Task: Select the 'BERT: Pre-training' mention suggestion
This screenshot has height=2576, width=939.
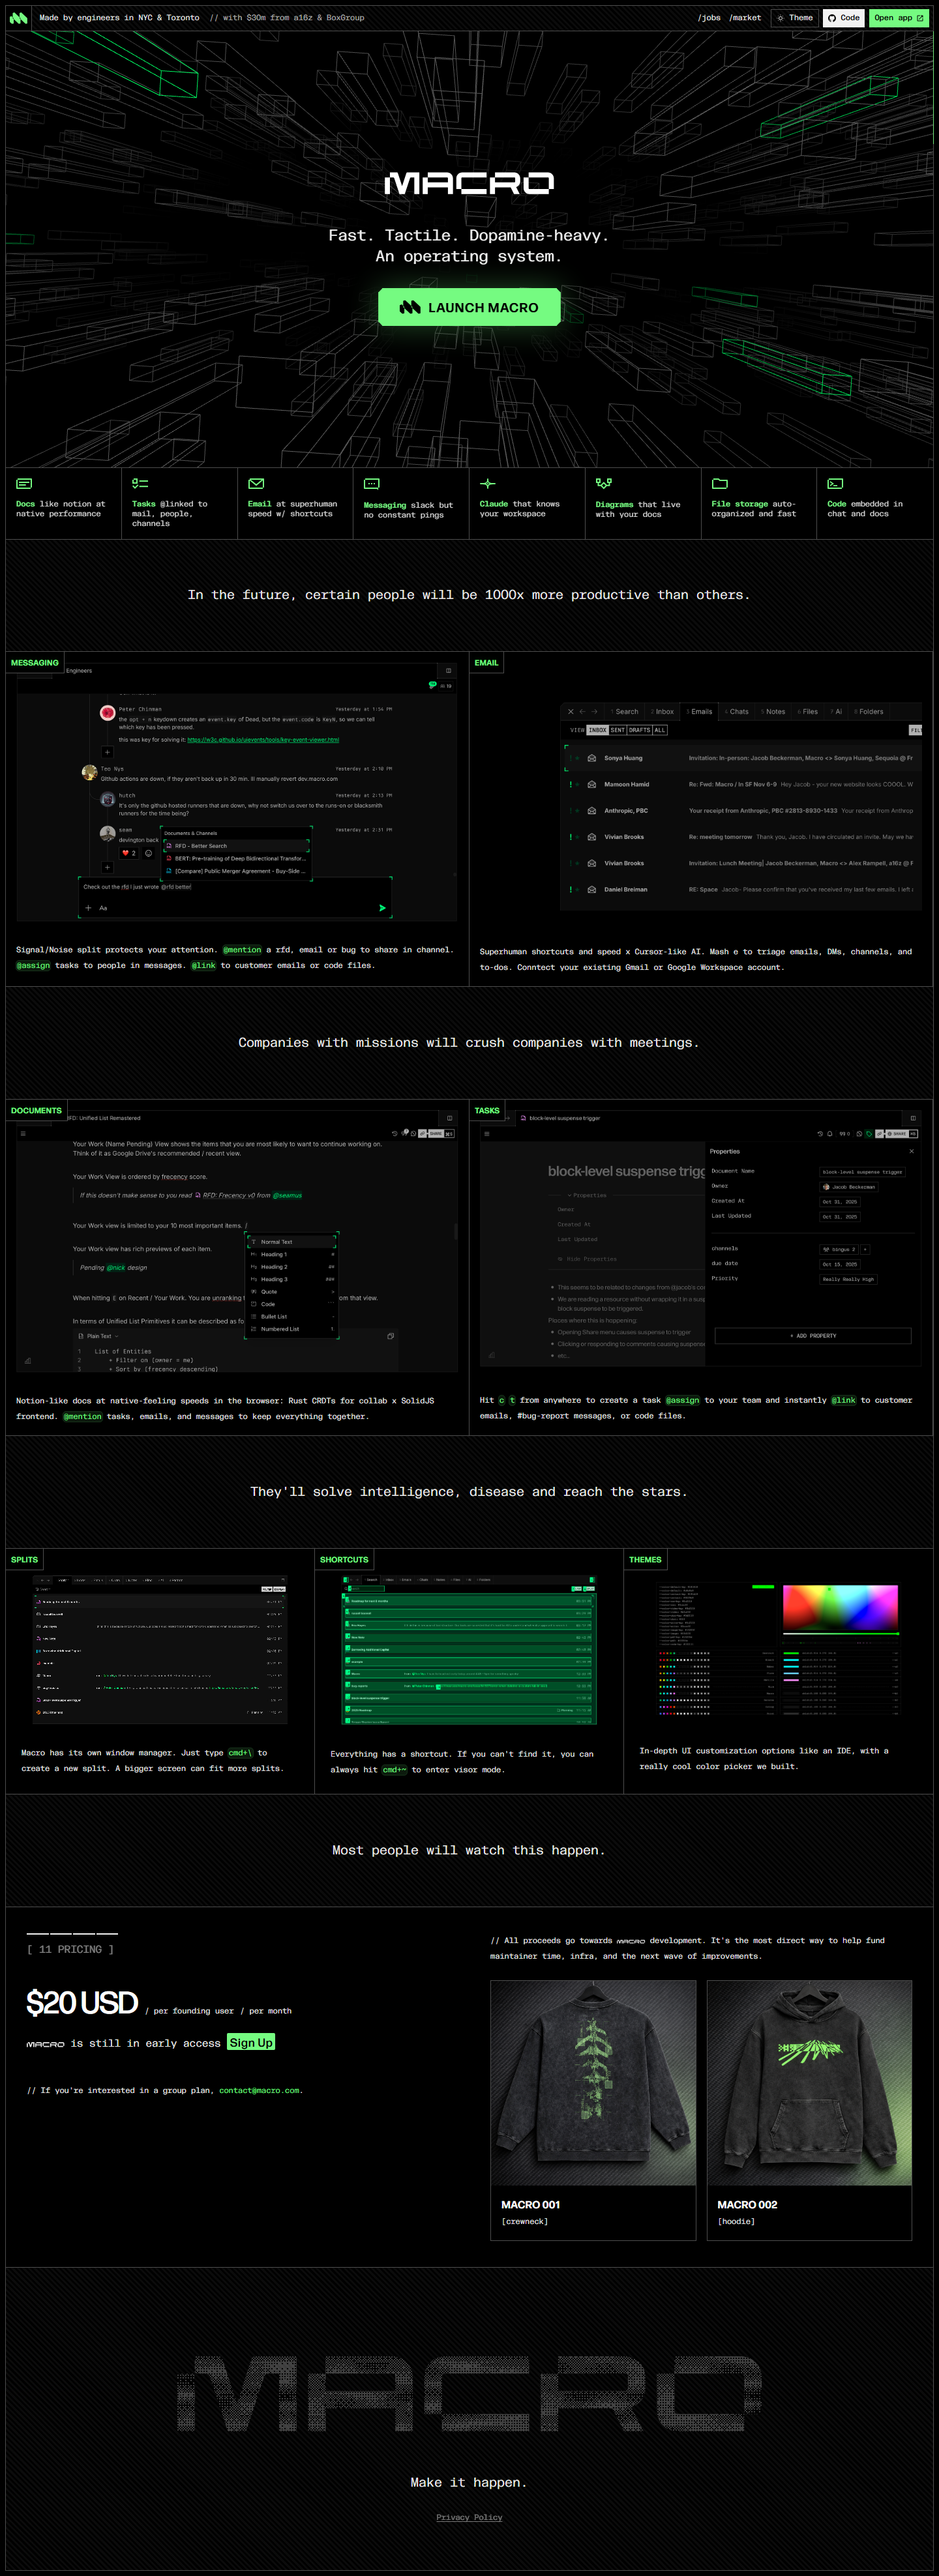Action: click(x=236, y=858)
